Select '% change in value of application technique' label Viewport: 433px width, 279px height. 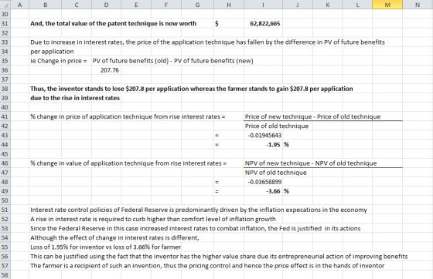pos(128,163)
